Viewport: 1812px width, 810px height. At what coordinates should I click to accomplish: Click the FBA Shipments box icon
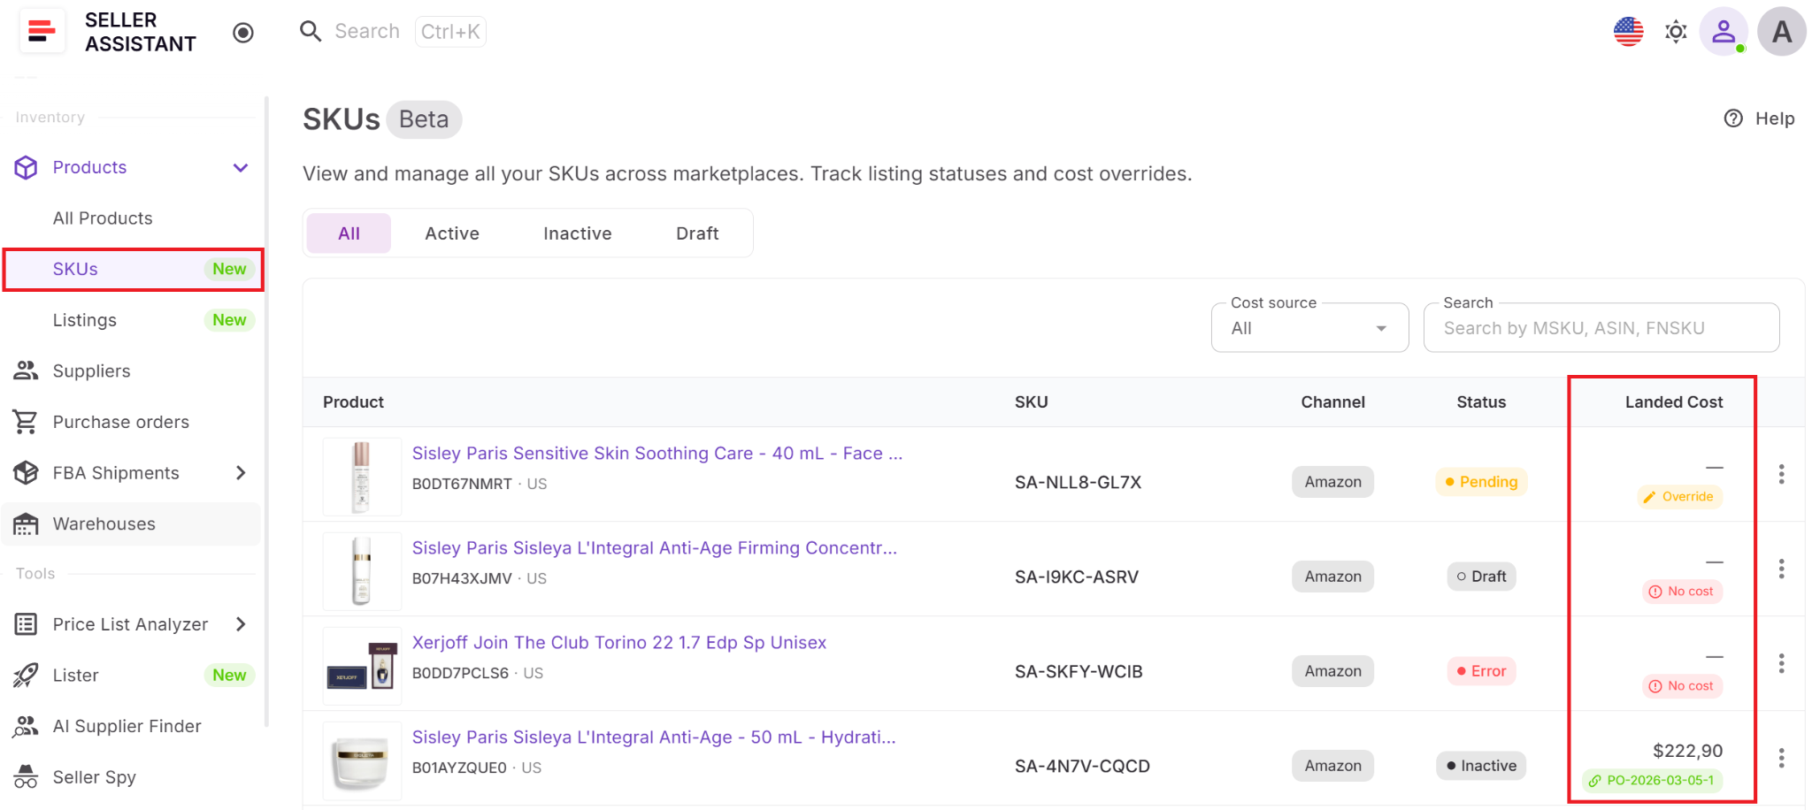tap(26, 473)
